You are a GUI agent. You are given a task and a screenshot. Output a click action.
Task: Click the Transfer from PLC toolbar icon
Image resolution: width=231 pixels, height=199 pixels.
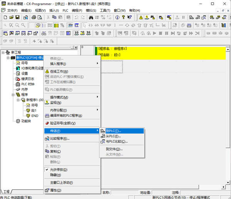tap(198, 18)
